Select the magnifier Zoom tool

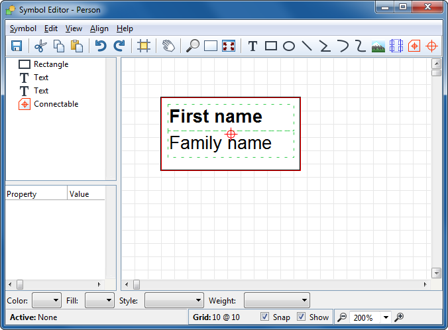pos(193,46)
